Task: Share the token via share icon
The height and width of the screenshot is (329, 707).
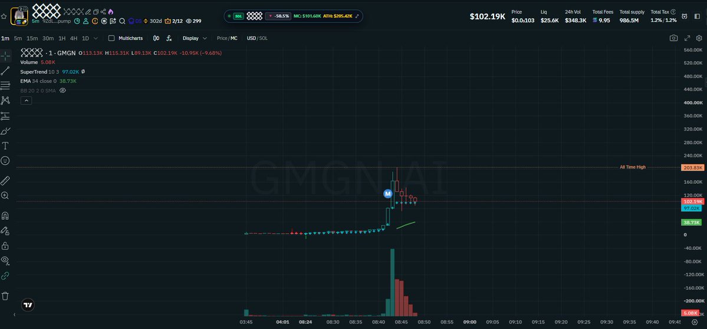Action: click(103, 12)
